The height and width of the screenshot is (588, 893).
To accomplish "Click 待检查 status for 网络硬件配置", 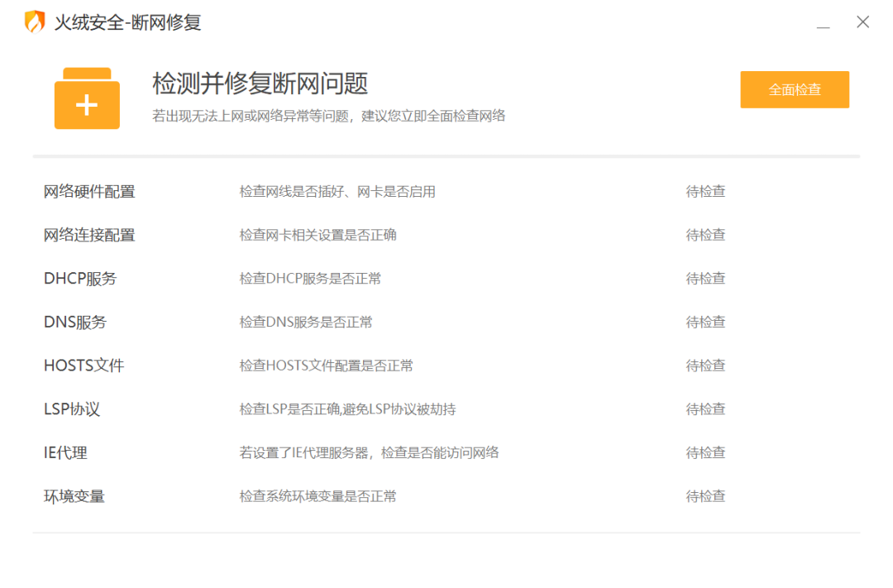I will pos(705,191).
